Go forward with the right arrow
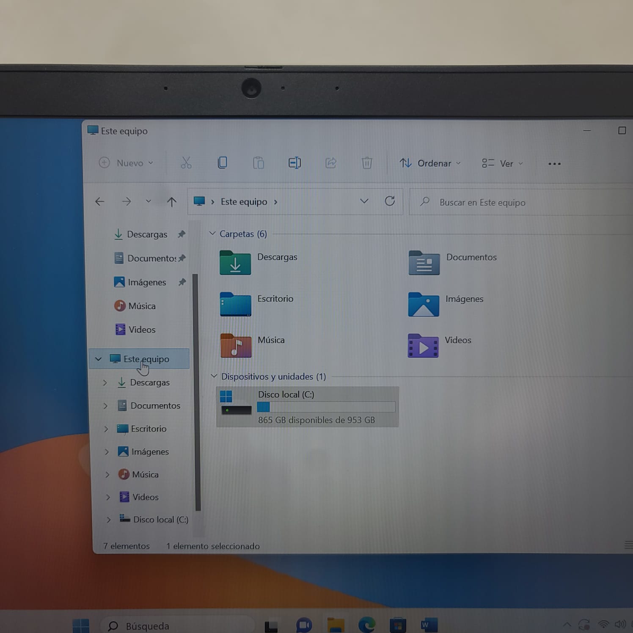This screenshot has width=633, height=633. (x=127, y=202)
